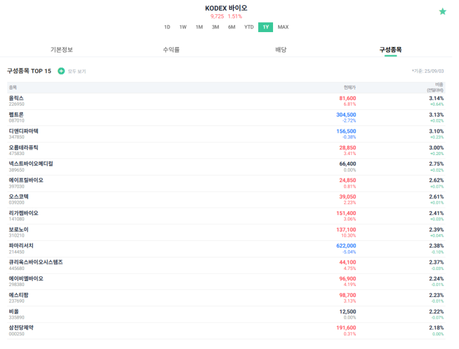Viewport: 459px width, 349px height.
Task: Click the 191,600 price of 삼천당제약
Action: 346,328
